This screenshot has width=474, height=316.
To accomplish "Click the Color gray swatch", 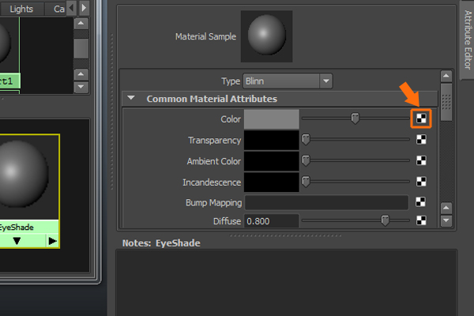I will [272, 119].
